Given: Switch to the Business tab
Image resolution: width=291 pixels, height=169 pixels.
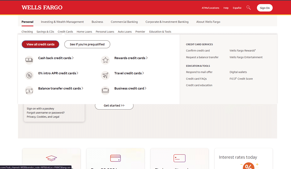Looking at the screenshot, I should 97,22.
